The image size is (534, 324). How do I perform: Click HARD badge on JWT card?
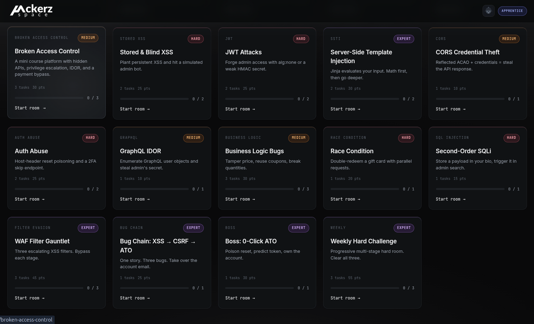pyautogui.click(x=301, y=39)
